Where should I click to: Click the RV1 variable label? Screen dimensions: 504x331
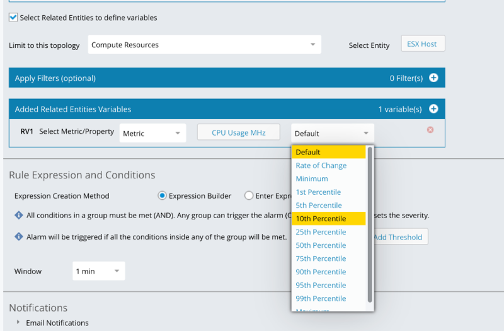point(26,131)
